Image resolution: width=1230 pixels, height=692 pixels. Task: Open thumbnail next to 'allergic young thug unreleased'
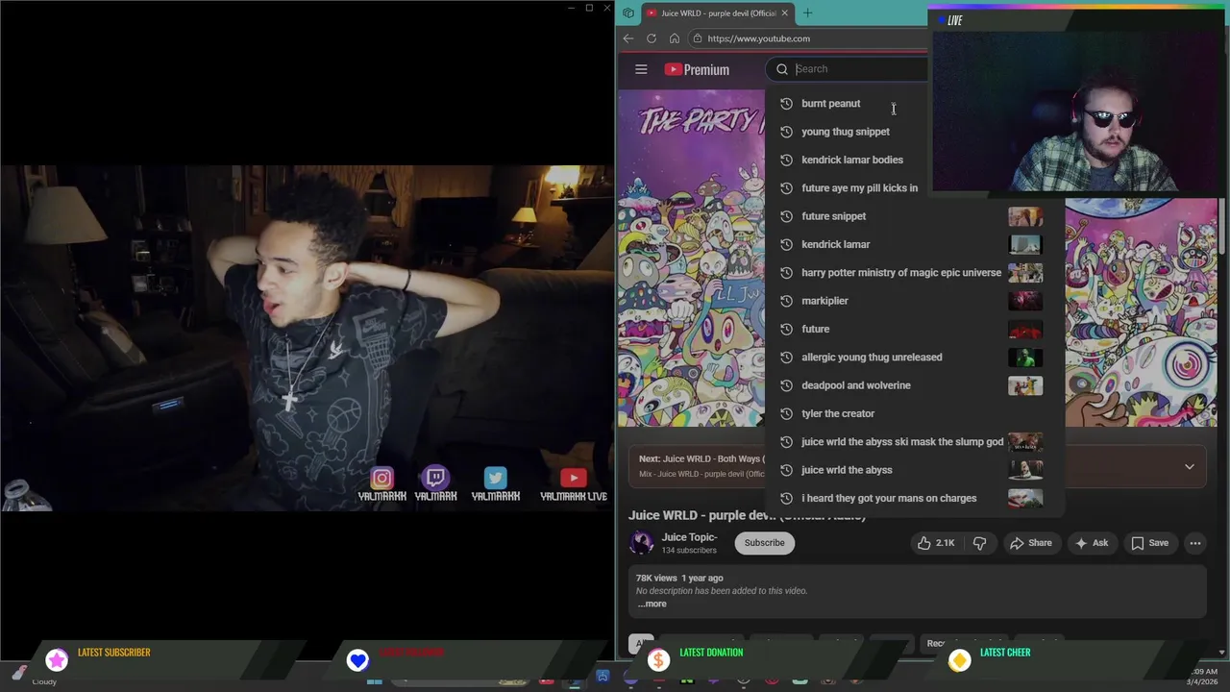click(x=1025, y=358)
